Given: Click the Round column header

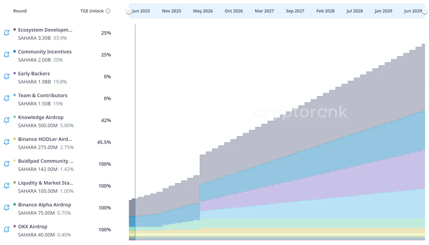Looking at the screenshot, I should tap(20, 11).
